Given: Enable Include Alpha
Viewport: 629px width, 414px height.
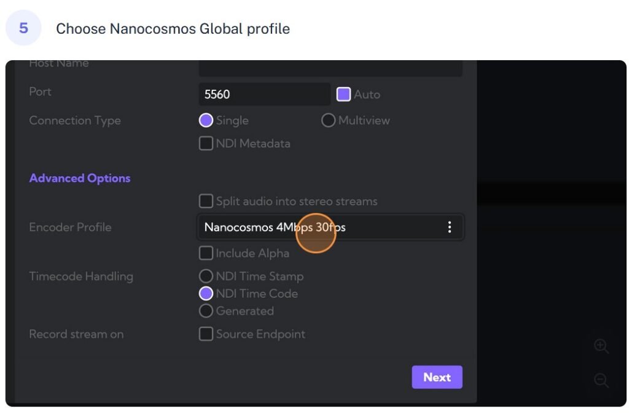Looking at the screenshot, I should 206,253.
